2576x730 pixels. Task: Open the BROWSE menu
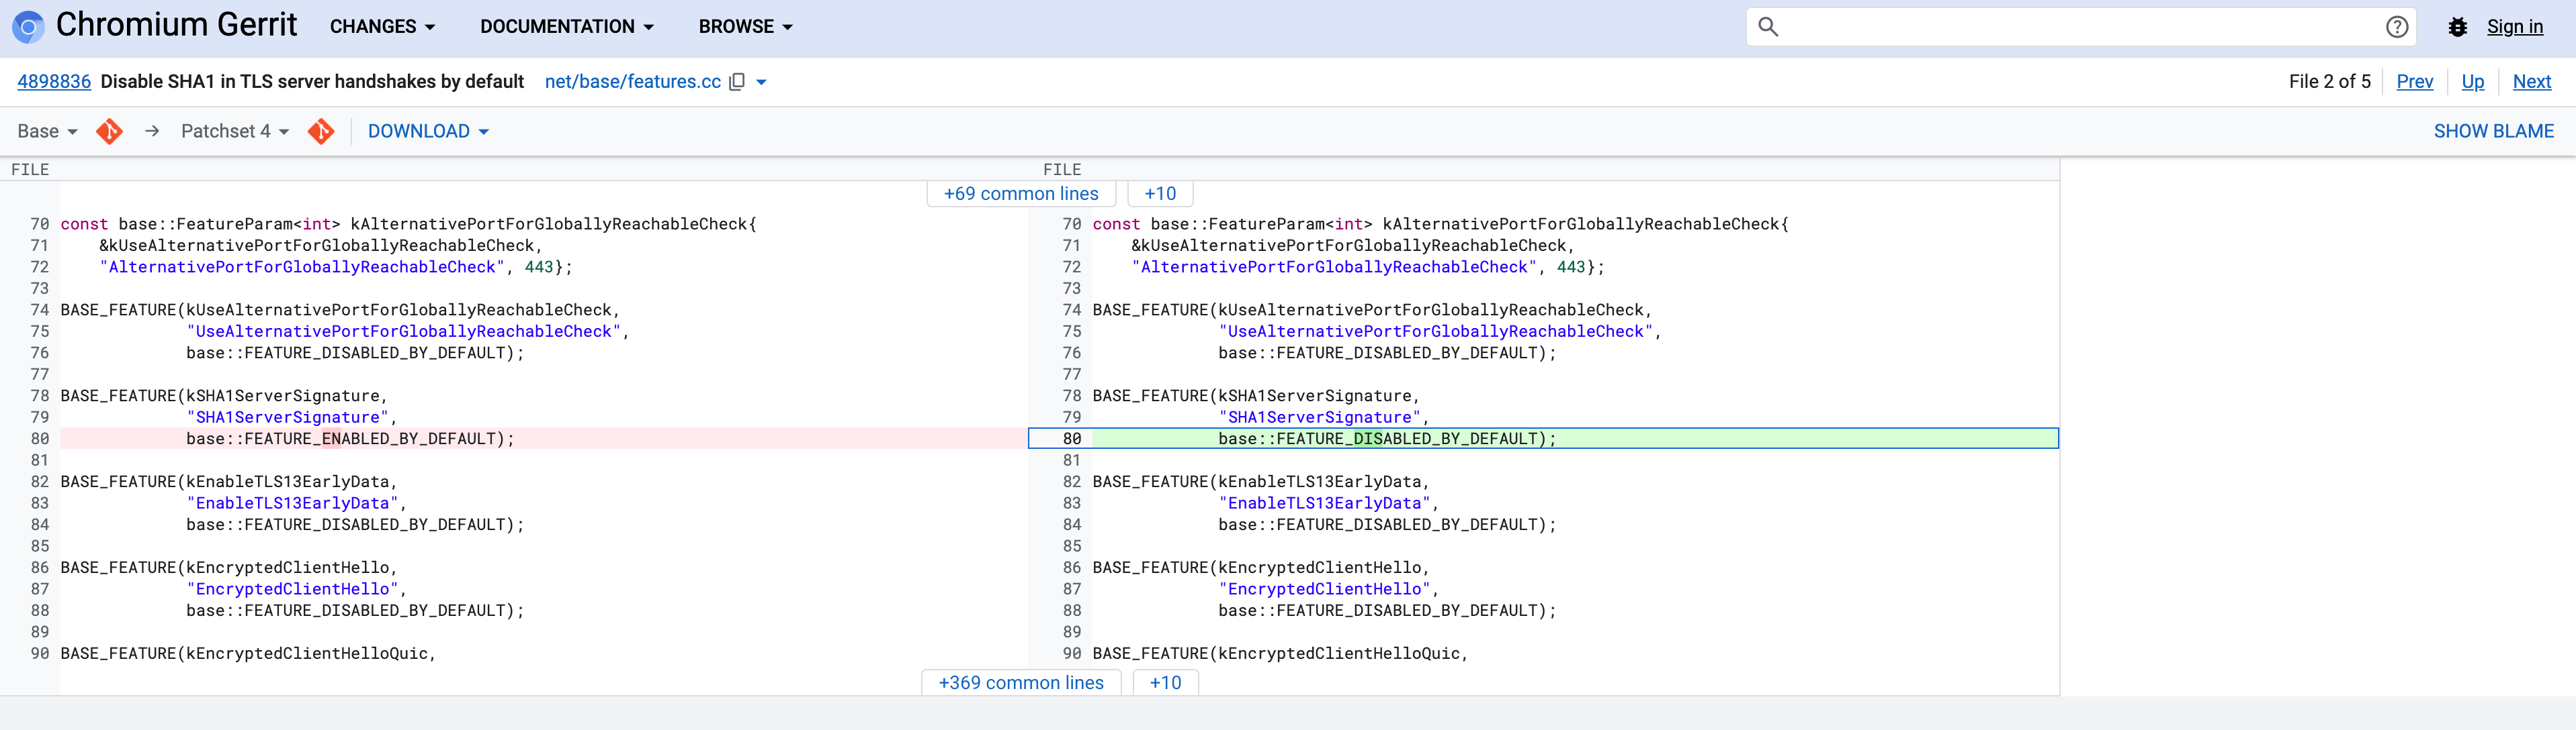coord(745,27)
